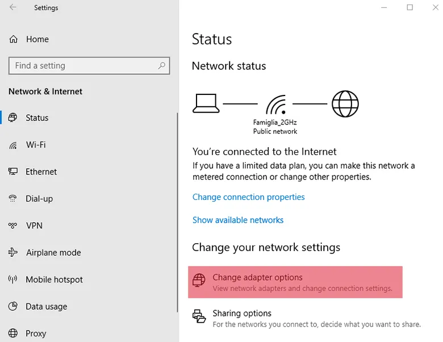Click the back arrow icon
The image size is (443, 342).
pyautogui.click(x=12, y=8)
